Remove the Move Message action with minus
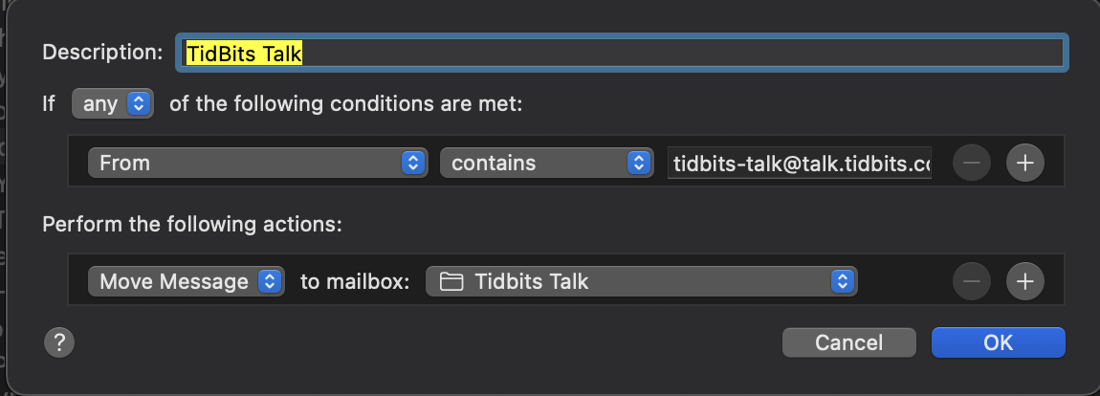The image size is (1100, 396). point(972,281)
